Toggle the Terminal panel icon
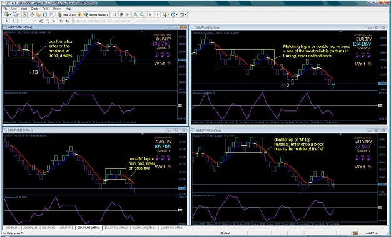This screenshot has height=237, width=391. click(45, 15)
